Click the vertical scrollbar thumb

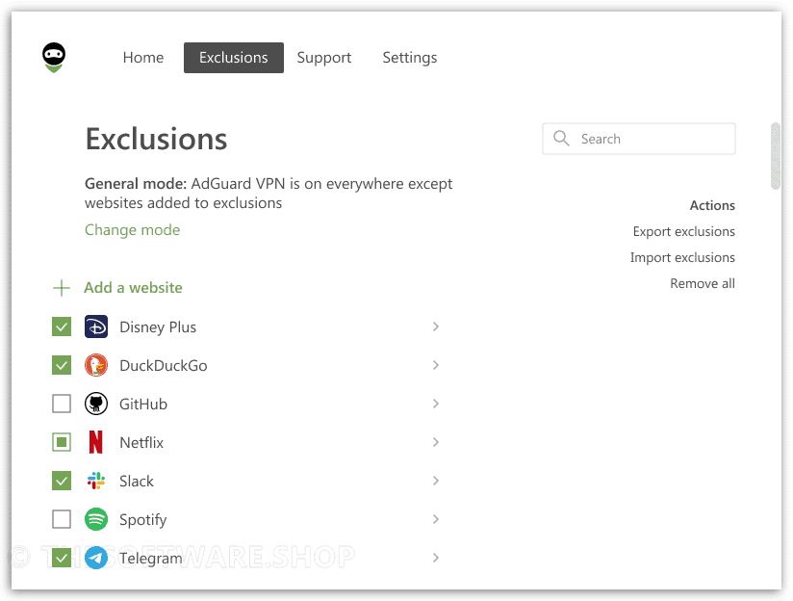tap(776, 156)
